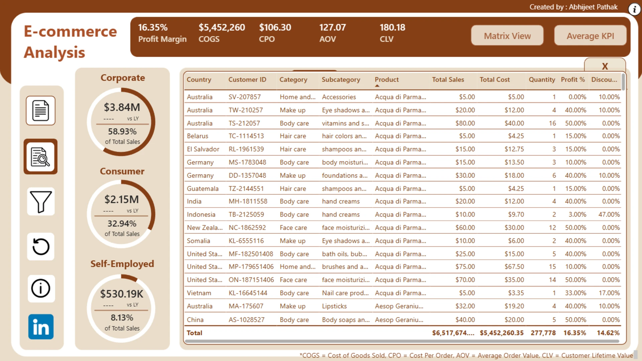
Task: Click the table horizontal scrollbar
Action: [402, 341]
